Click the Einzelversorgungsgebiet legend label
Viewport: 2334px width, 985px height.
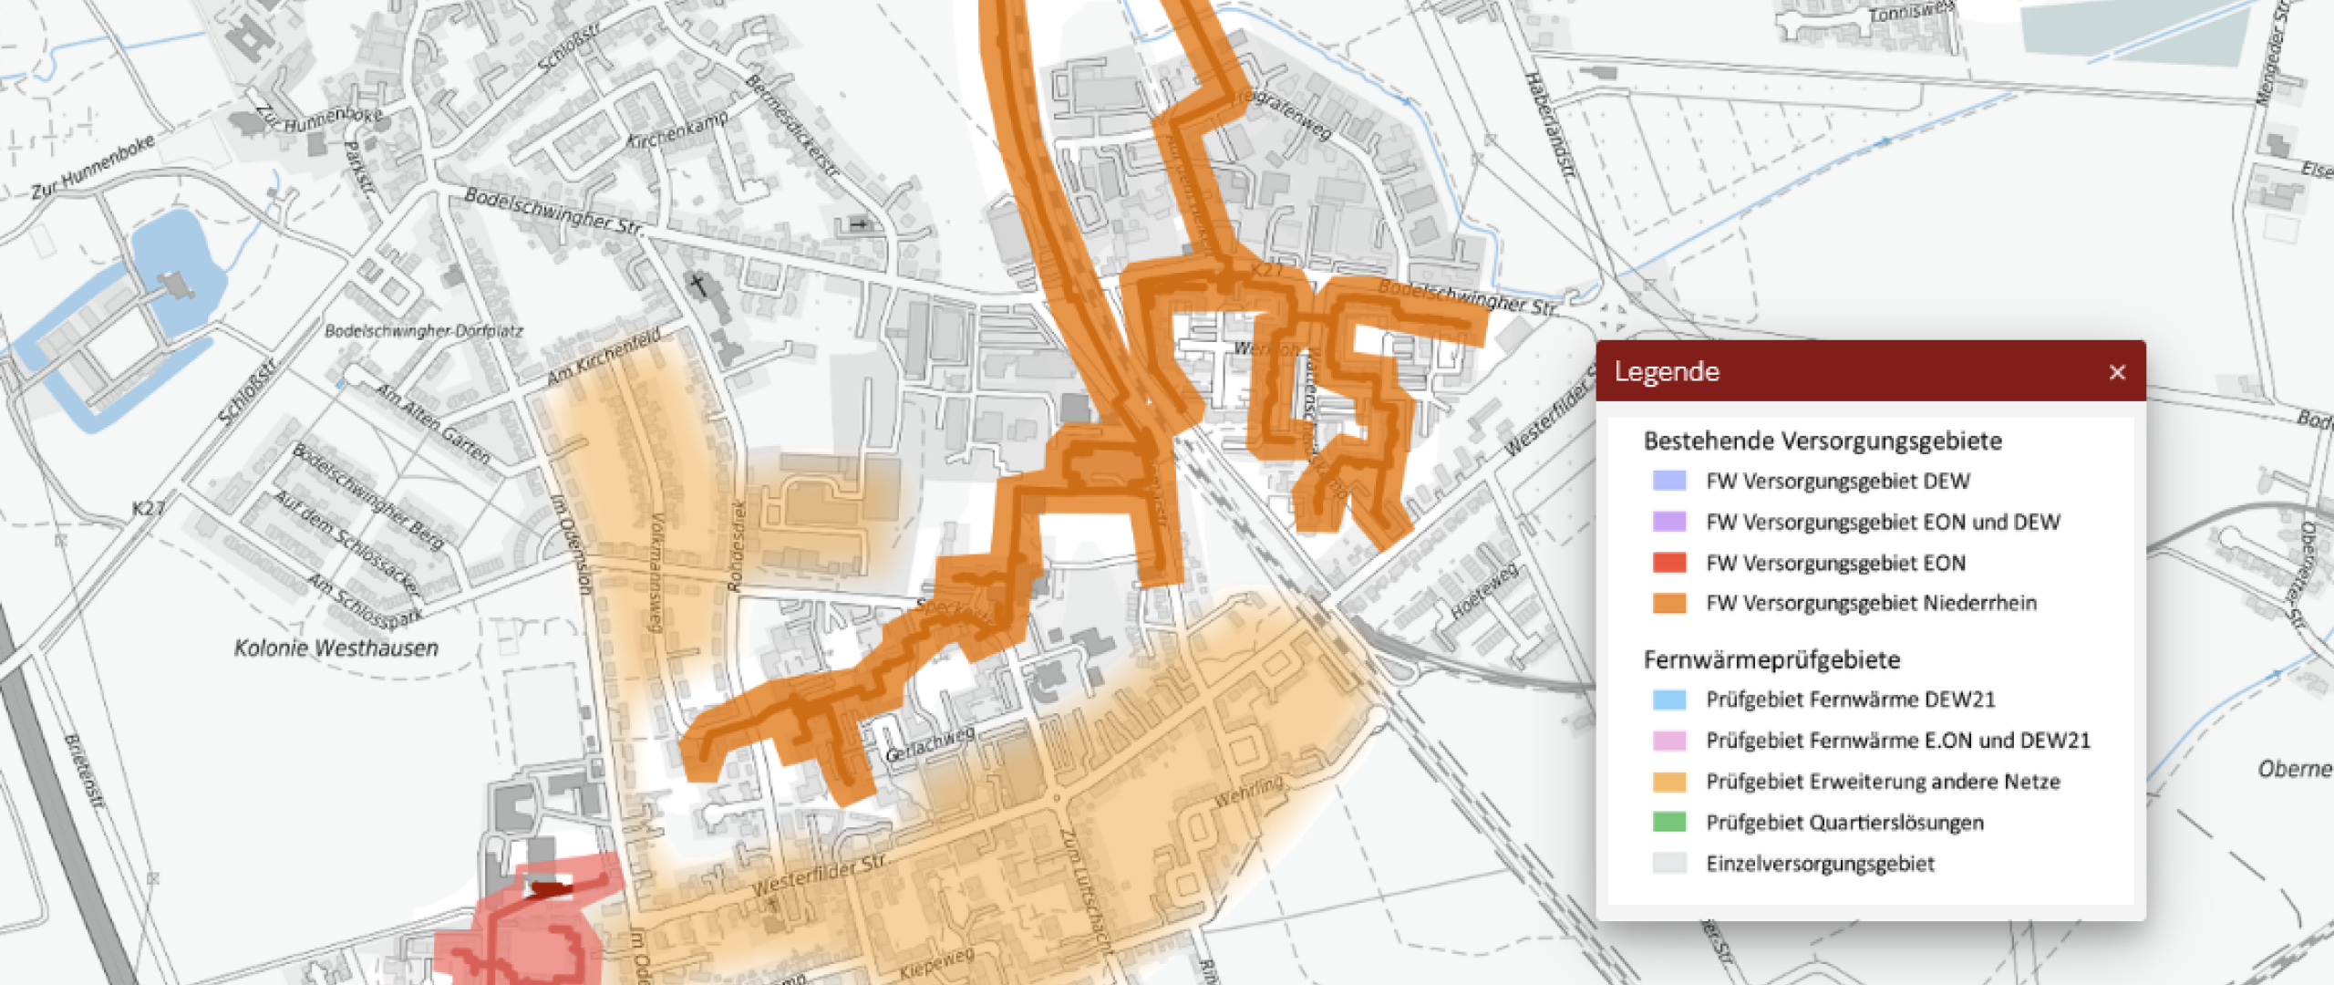(1820, 864)
